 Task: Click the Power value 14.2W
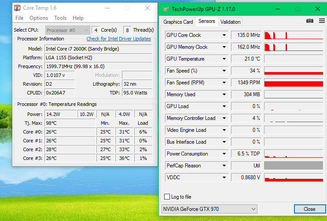(x=60, y=114)
